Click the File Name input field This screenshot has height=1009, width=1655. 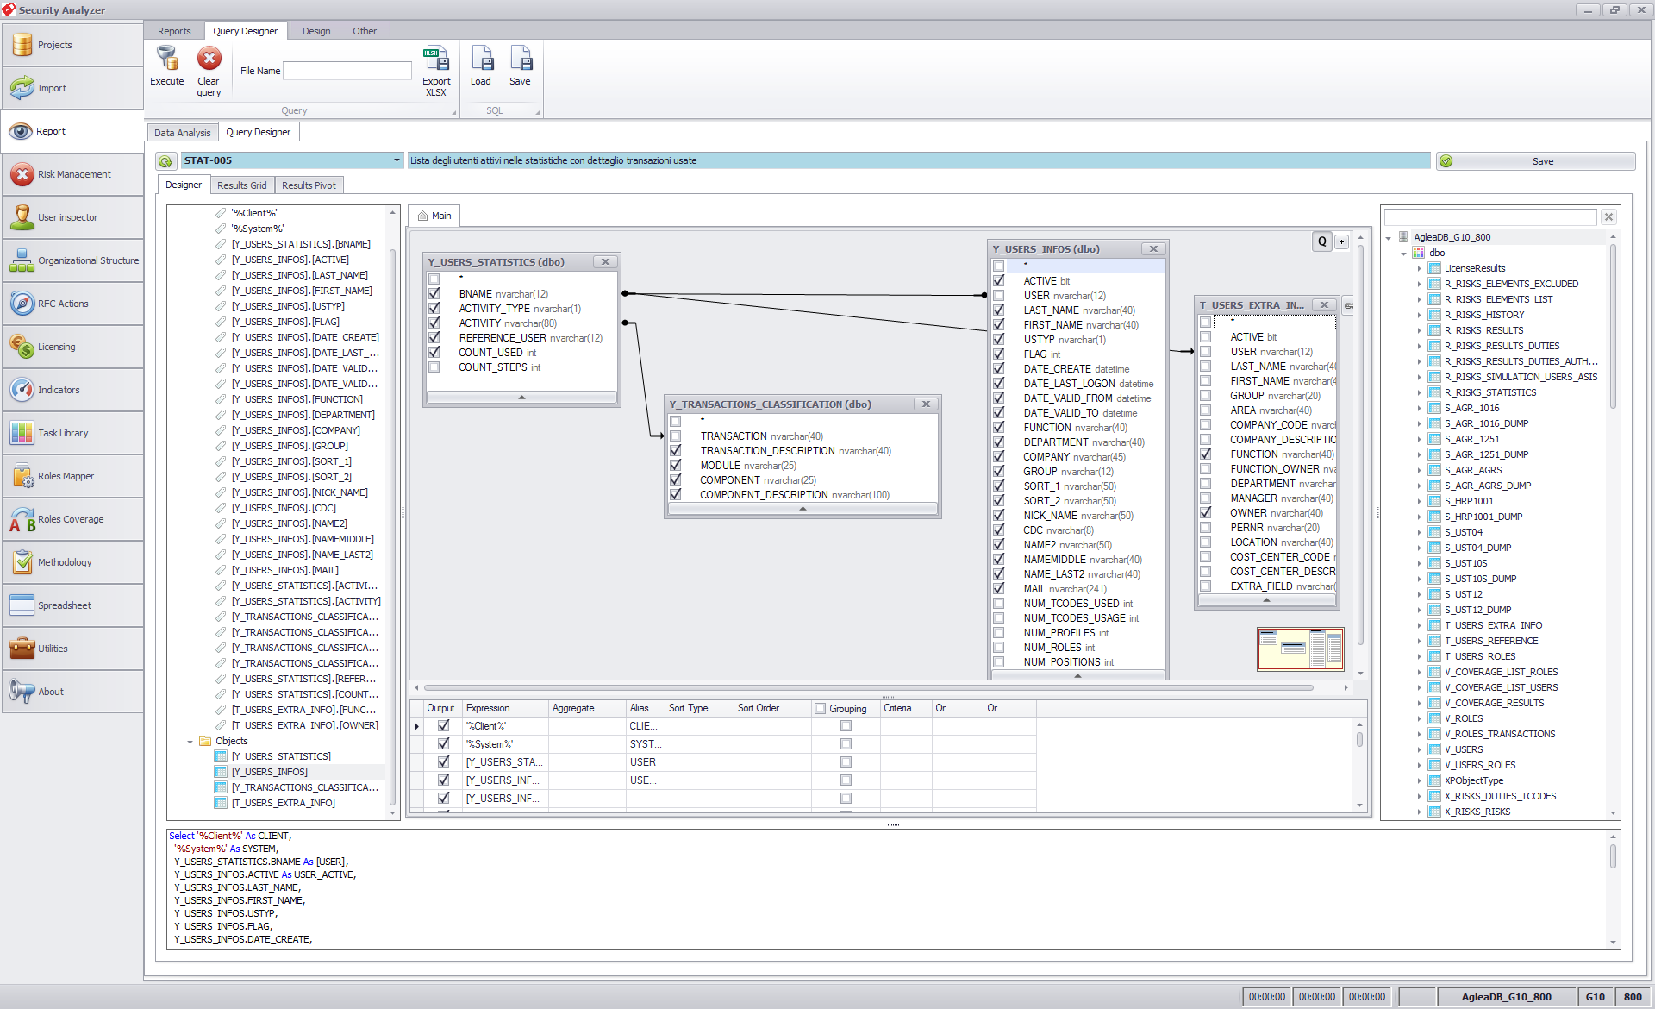tap(347, 71)
